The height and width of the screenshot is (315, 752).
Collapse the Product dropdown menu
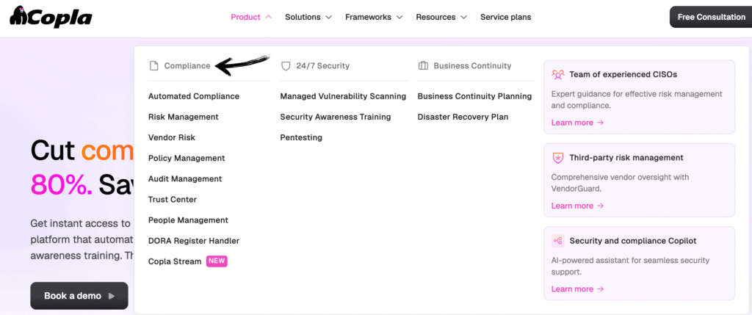click(251, 17)
